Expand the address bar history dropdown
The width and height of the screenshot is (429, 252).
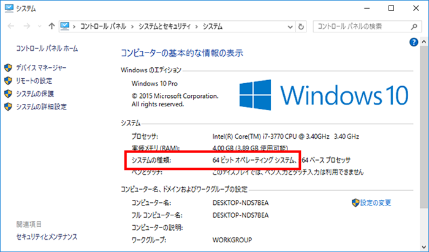point(290,27)
